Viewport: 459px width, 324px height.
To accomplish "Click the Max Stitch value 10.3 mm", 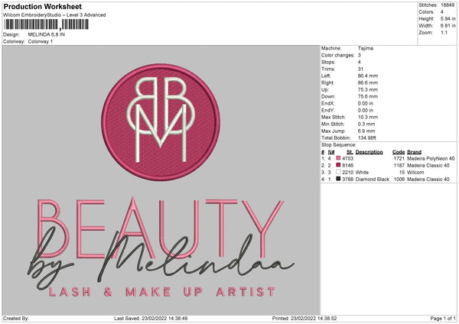I will coord(368,117).
